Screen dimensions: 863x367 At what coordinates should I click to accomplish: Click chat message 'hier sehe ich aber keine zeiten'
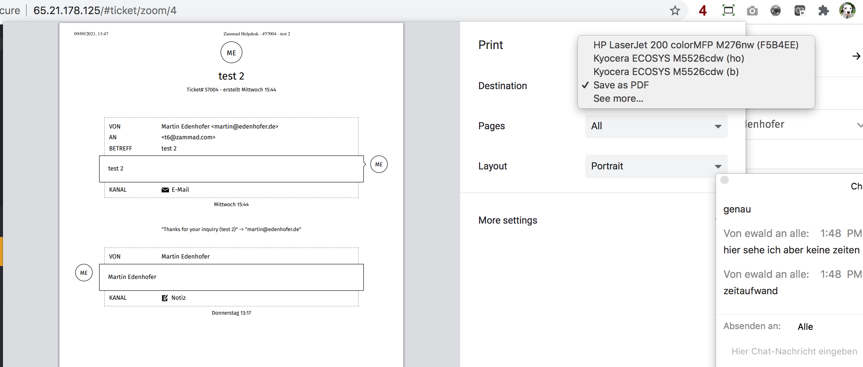click(x=791, y=250)
